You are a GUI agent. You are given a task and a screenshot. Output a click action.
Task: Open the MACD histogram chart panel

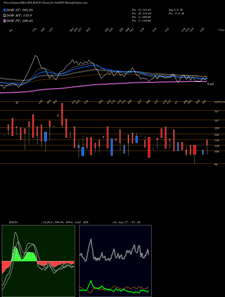click(x=38, y=261)
